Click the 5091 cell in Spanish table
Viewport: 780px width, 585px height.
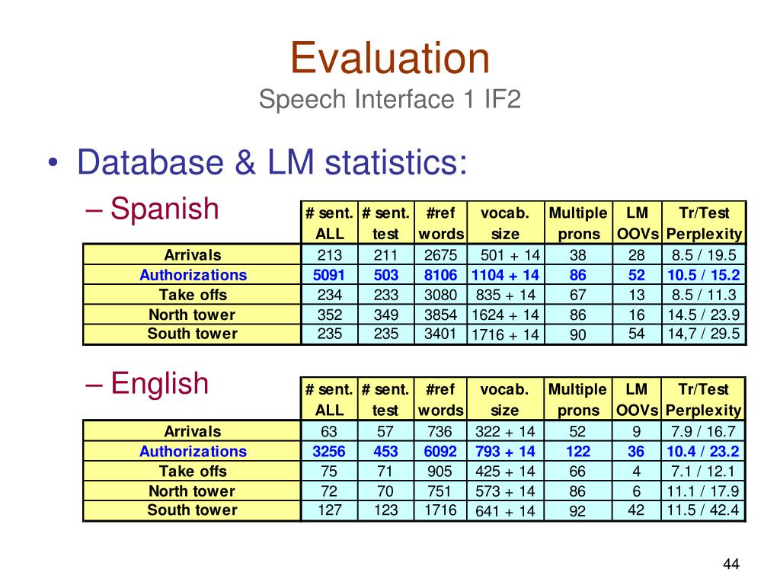[329, 274]
